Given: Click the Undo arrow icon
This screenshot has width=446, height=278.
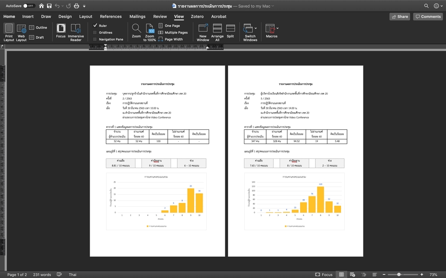Looking at the screenshot, I should [x=57, y=6].
